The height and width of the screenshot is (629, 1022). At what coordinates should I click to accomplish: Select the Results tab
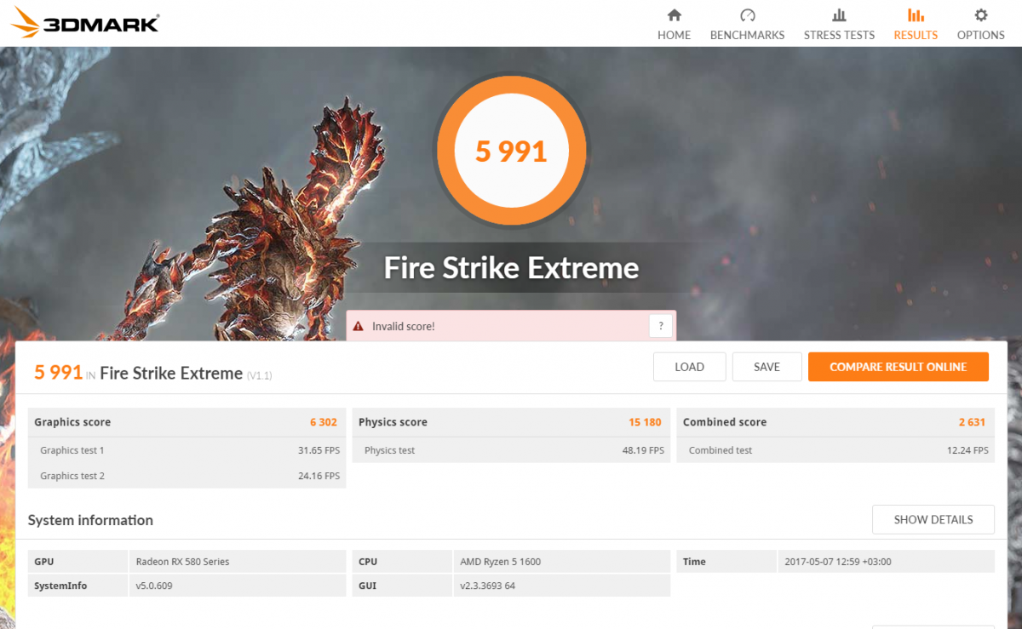[916, 25]
